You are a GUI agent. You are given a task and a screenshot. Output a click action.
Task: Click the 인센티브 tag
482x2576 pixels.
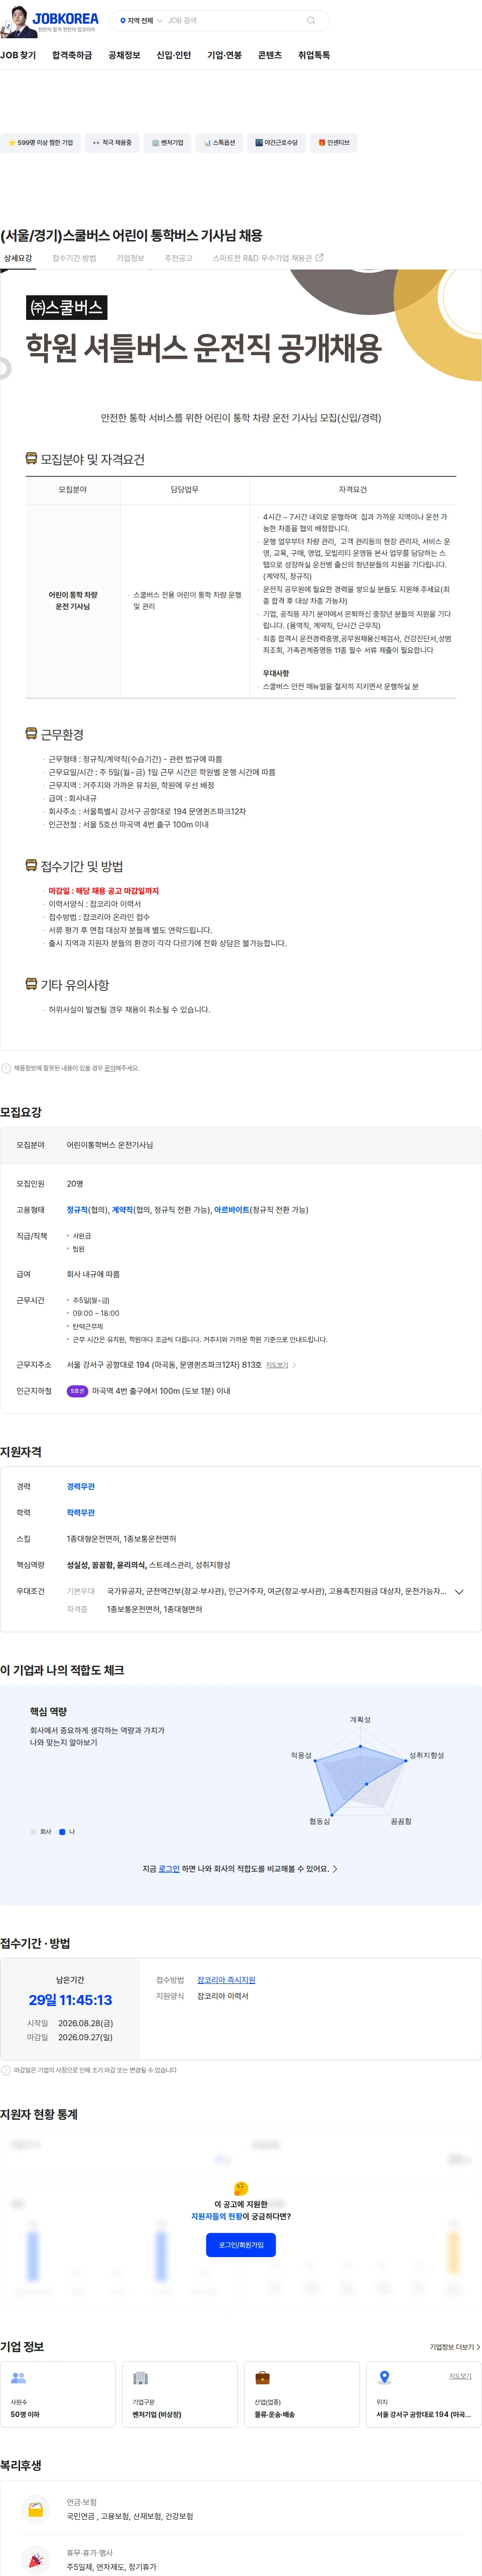(333, 143)
